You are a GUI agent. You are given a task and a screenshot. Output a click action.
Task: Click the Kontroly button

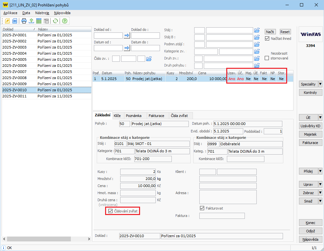tap(310, 93)
